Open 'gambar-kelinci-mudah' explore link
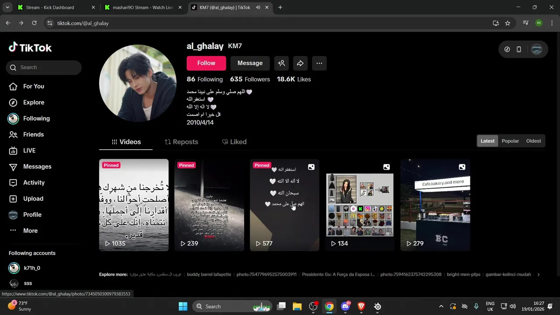 tap(508, 274)
